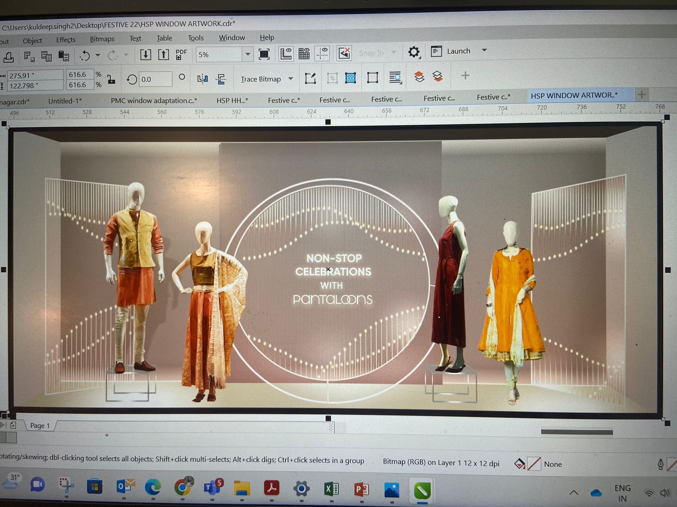
Task: Click the Trace Bitmap button
Action: pos(261,79)
